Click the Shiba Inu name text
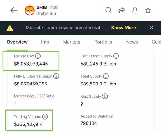 click(46, 13)
